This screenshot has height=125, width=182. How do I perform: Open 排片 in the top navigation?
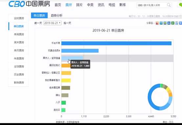[80, 5]
